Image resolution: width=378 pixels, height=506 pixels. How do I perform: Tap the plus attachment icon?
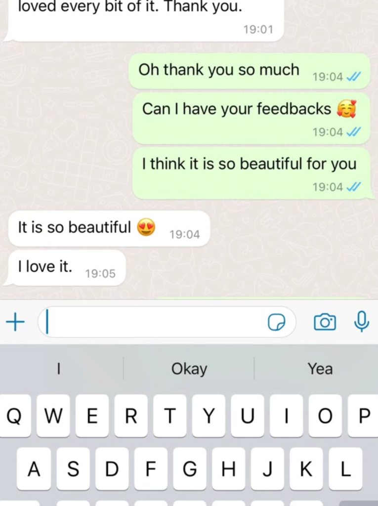click(x=15, y=322)
